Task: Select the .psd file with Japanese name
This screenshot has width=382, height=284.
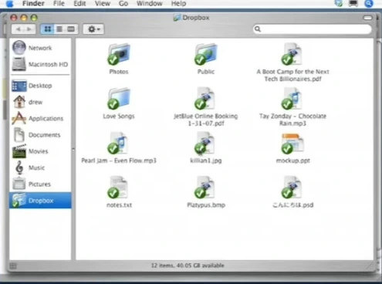Action: pos(292,188)
